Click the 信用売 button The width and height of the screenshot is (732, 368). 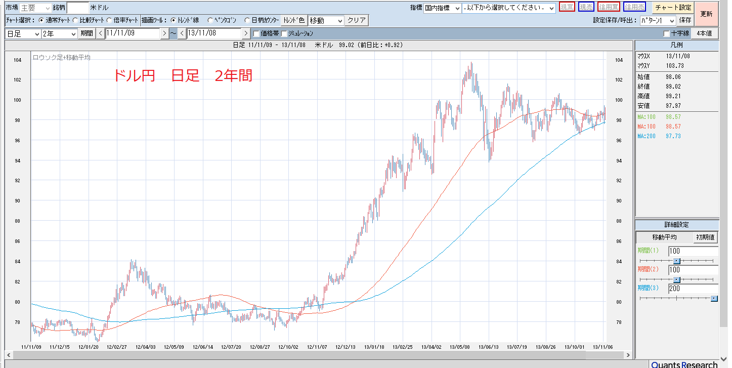click(x=634, y=8)
